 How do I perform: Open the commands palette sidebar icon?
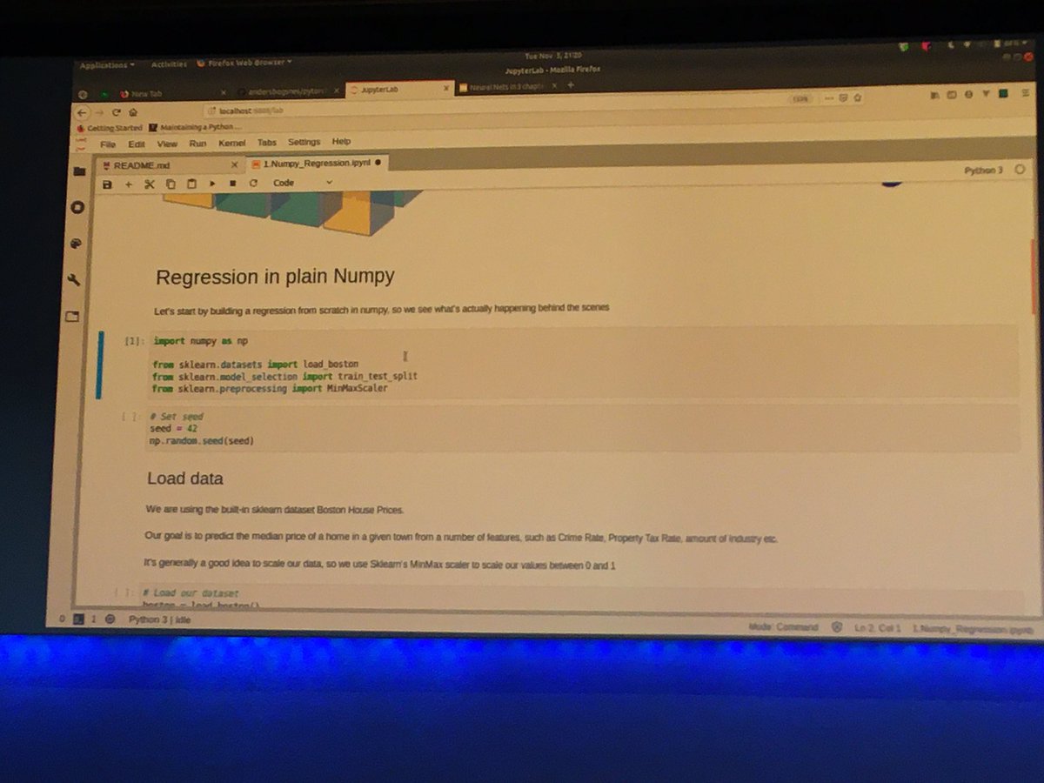click(75, 244)
